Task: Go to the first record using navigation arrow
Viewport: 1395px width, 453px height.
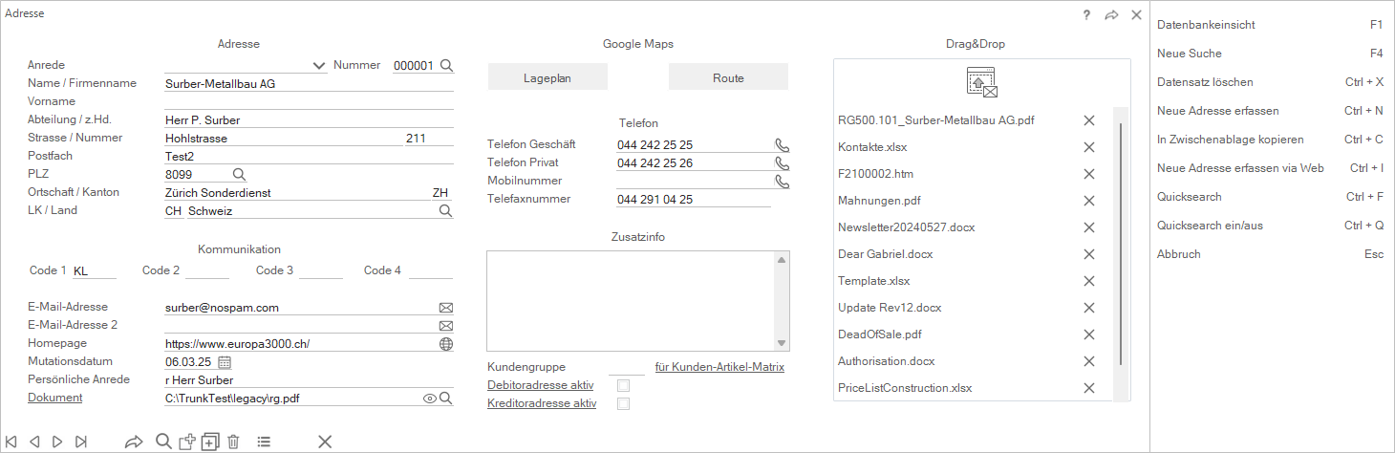Action: 11,442
